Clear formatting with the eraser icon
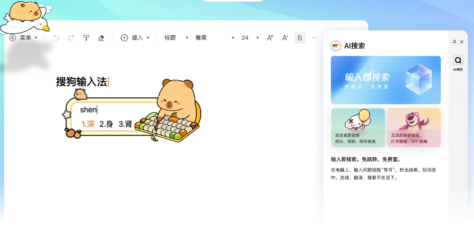 coord(101,38)
